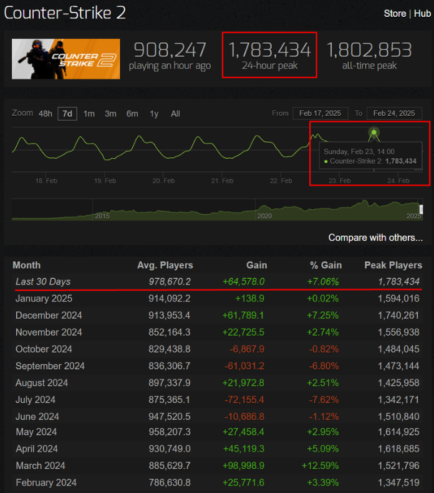Zoom the chart to 6m
The image size is (434, 493).
pos(132,113)
